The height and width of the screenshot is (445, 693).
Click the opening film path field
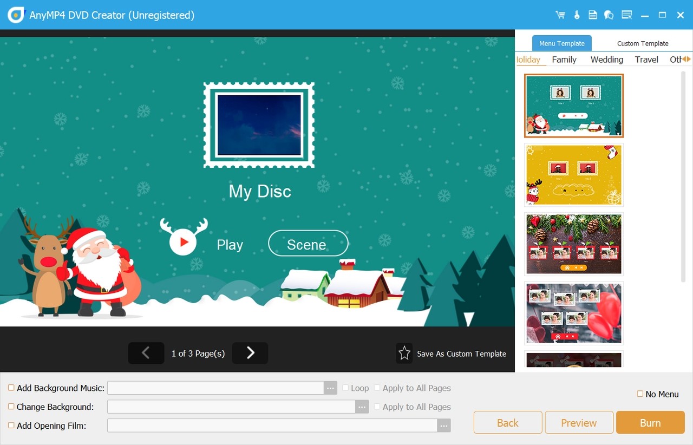272,426
